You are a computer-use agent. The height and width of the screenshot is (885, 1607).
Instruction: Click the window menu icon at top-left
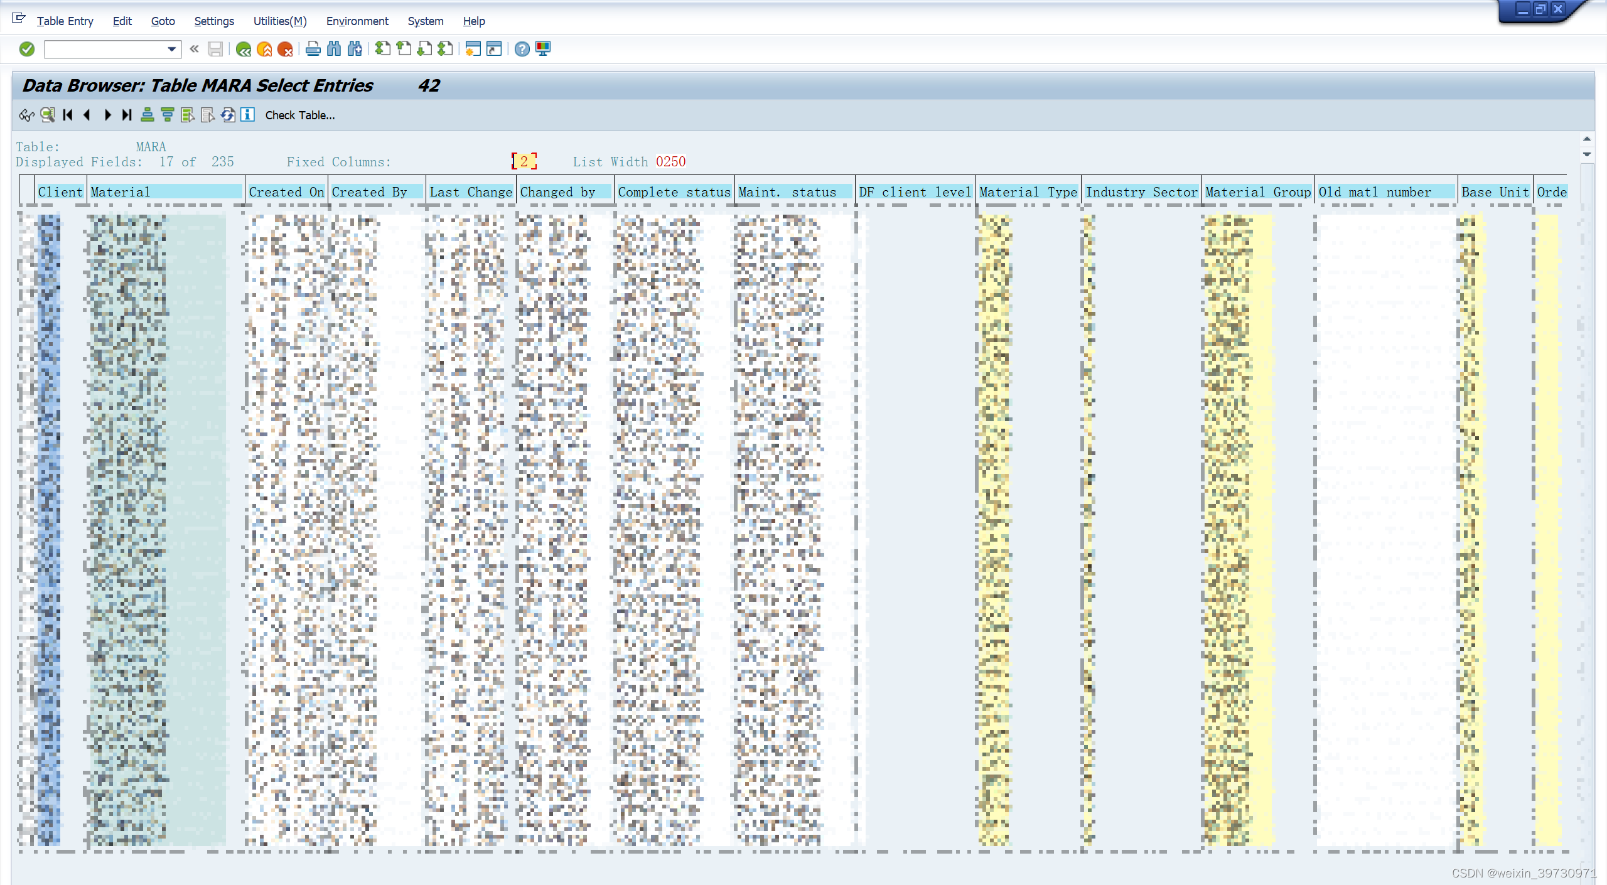(19, 19)
